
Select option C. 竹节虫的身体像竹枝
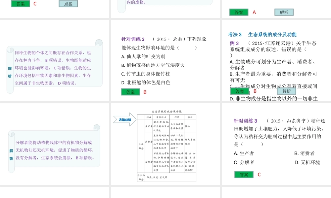point(146,74)
